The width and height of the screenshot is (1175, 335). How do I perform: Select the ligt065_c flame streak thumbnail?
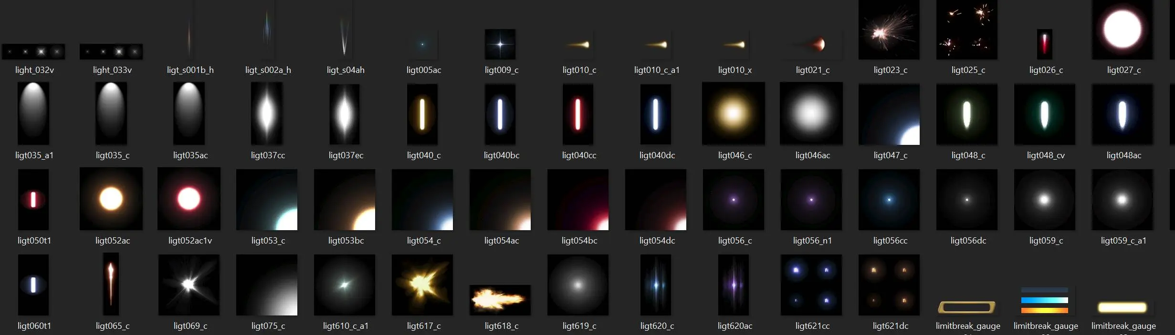(x=111, y=284)
